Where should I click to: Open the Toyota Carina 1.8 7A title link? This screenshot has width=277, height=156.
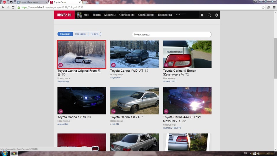(125, 117)
